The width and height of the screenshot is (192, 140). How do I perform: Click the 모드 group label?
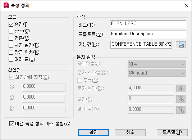click(x=12, y=17)
